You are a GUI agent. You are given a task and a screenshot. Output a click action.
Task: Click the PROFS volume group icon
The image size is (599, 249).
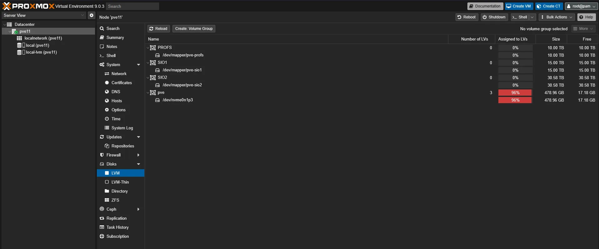(153, 48)
